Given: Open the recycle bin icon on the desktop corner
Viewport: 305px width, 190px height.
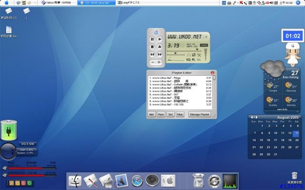Looking at the screenshot, I should point(295,178).
